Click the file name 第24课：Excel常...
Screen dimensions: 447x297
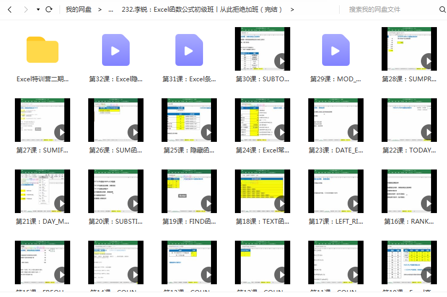point(263,150)
